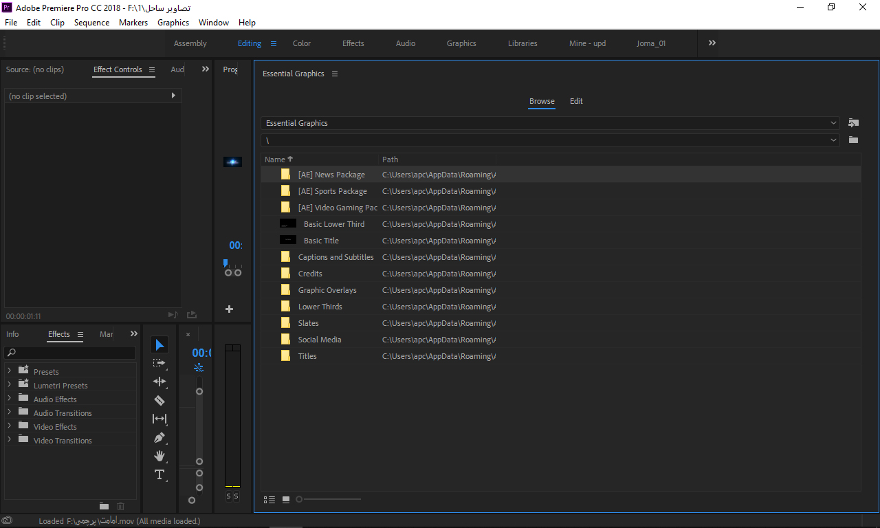Screen dimensions: 880x528
Task: Open the Essential Graphics source dropdown
Action: (550, 123)
